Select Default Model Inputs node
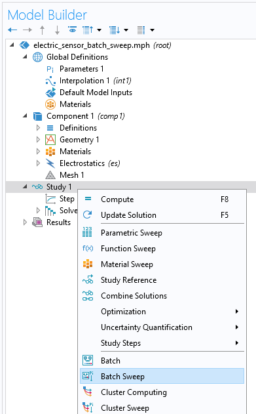The height and width of the screenshot is (414, 256). (96, 93)
